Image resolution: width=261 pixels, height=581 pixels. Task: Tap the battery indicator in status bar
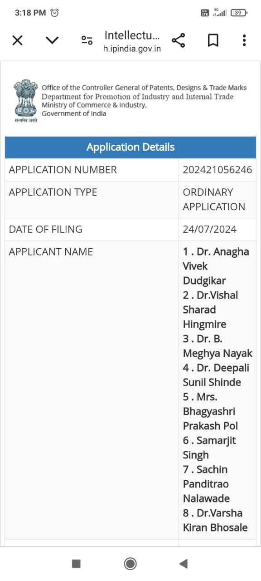point(239,13)
